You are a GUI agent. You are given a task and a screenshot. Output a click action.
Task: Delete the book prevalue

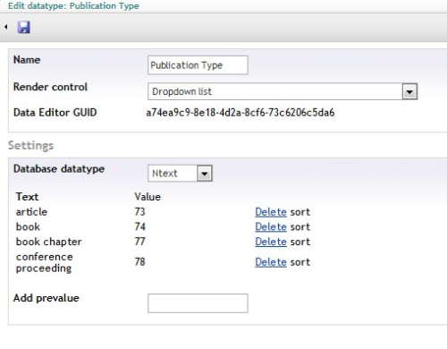(x=271, y=227)
